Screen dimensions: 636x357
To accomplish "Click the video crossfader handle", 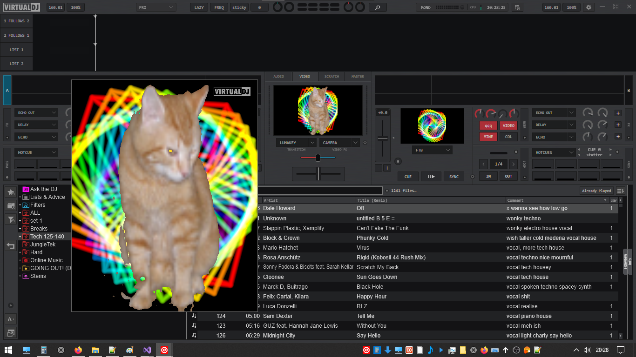I will click(318, 158).
